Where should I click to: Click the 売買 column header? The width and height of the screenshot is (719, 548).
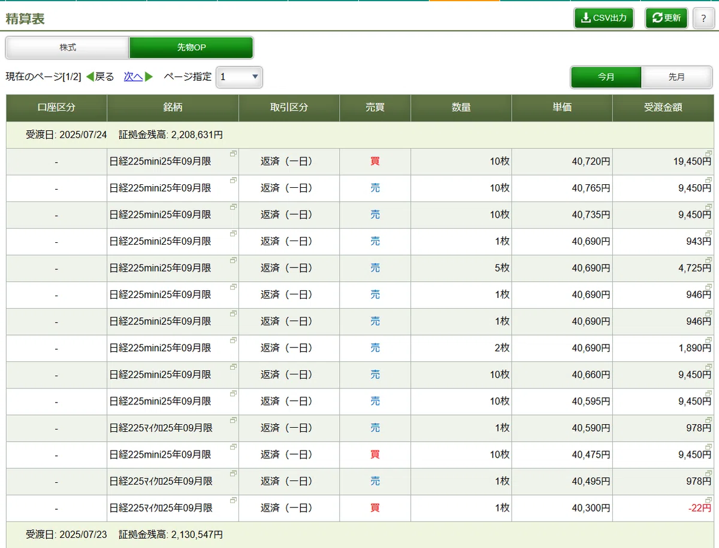[x=375, y=108]
